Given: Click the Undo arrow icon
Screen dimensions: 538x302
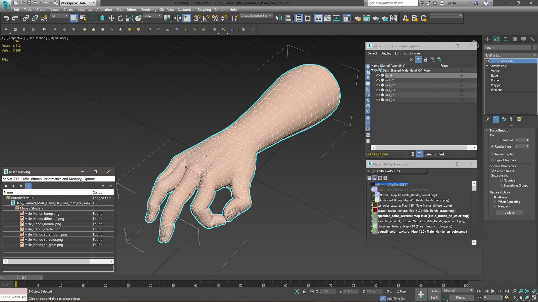Looking at the screenshot, I should (6, 18).
